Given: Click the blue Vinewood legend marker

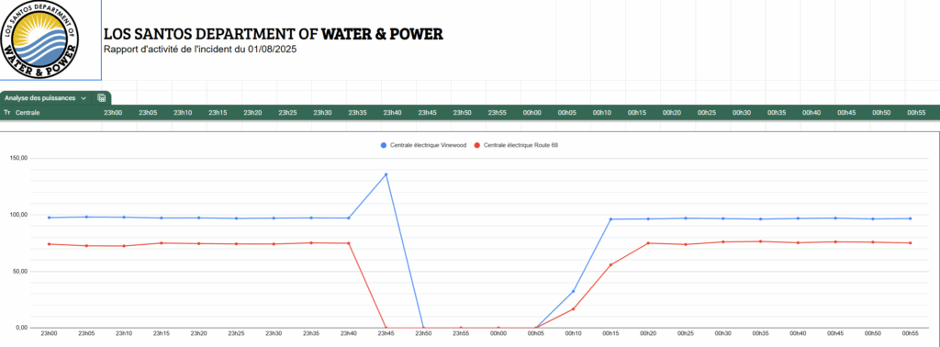Looking at the screenshot, I should [x=383, y=146].
